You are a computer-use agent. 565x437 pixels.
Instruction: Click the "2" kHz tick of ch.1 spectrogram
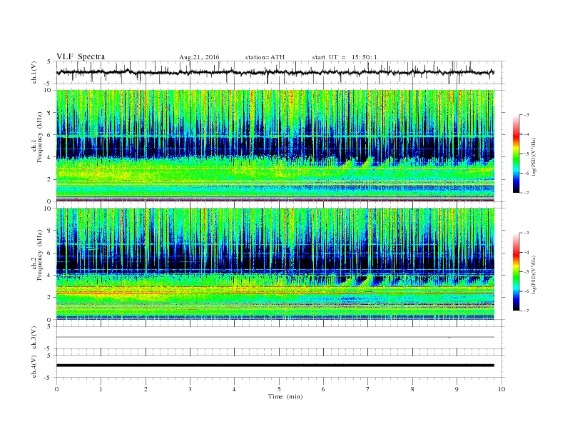pos(50,179)
